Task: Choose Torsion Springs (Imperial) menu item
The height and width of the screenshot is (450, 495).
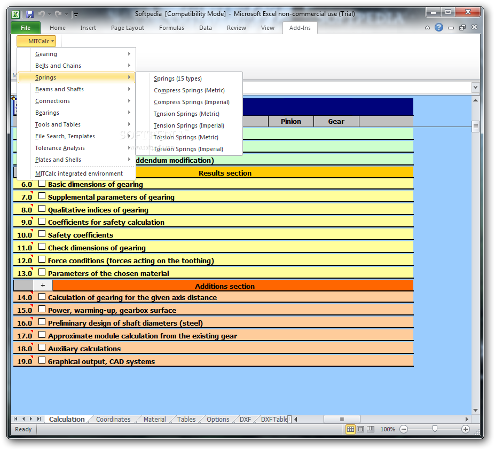Action: click(189, 149)
